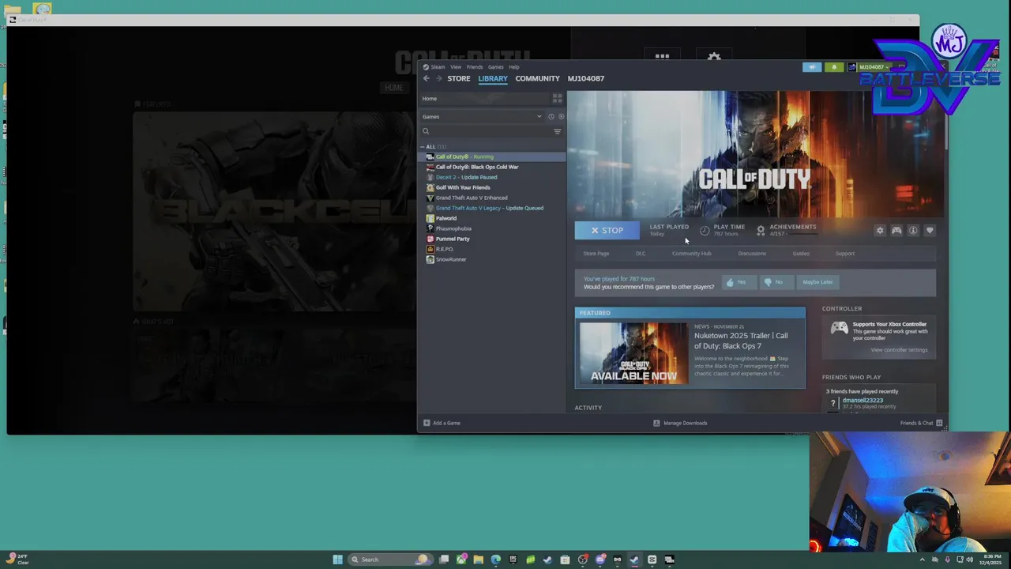Click the thumbs down No button
Viewport: 1011px width, 569px height.
777,282
